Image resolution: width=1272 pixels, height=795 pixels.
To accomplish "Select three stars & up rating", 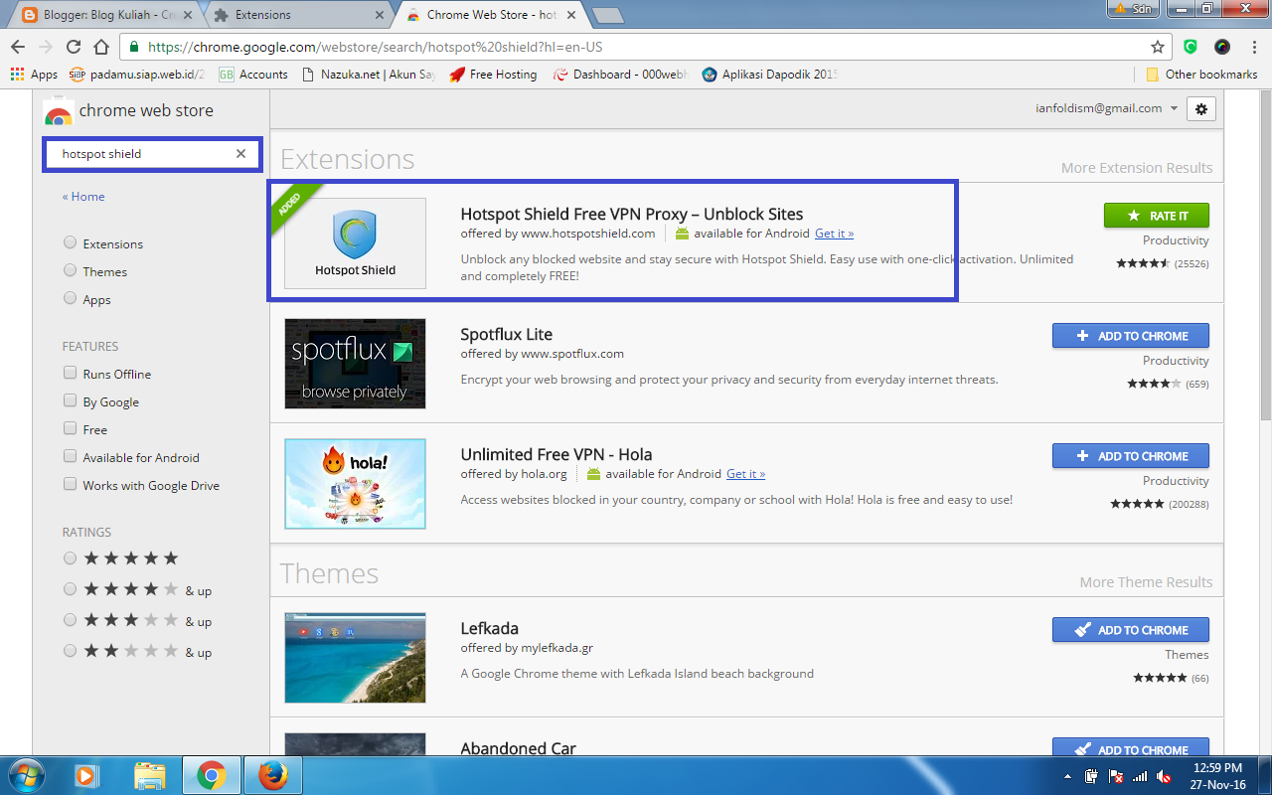I will pyautogui.click(x=70, y=620).
